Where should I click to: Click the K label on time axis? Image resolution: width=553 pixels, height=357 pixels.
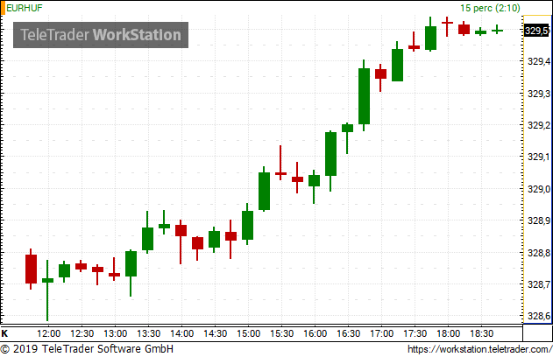[4, 333]
